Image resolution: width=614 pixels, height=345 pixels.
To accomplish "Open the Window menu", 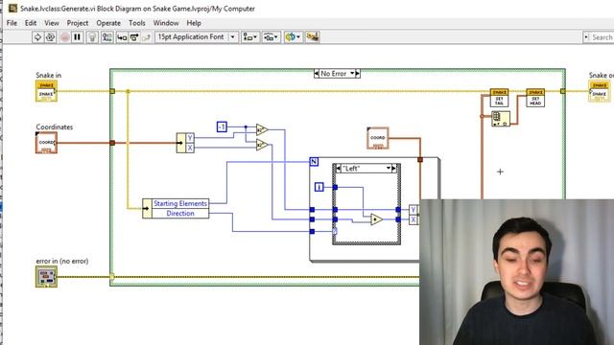I will coord(166,23).
